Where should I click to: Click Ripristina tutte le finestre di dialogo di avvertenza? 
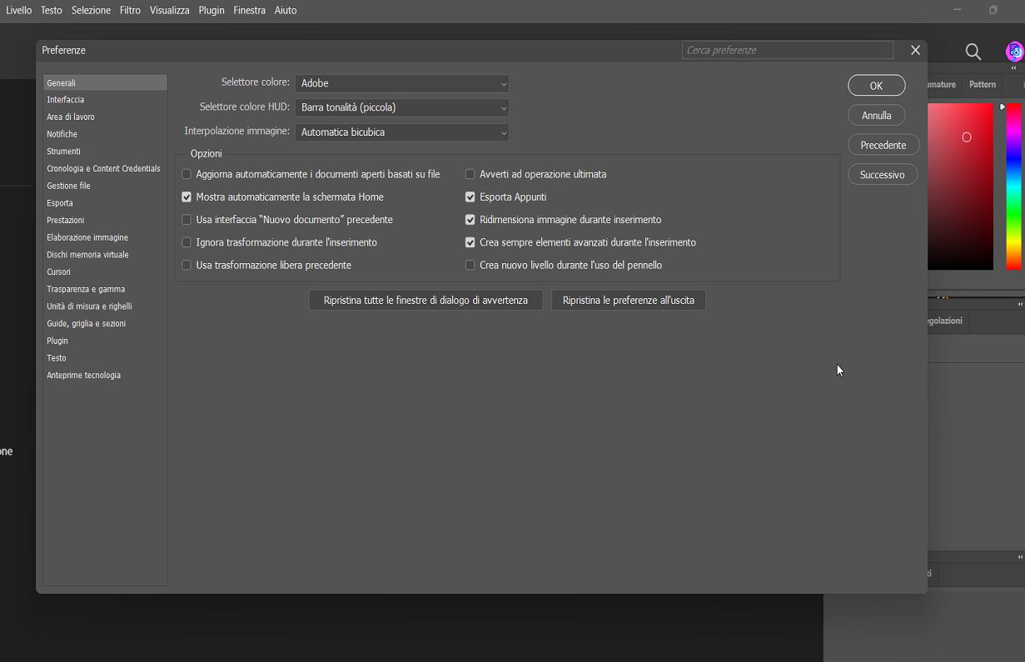point(425,300)
